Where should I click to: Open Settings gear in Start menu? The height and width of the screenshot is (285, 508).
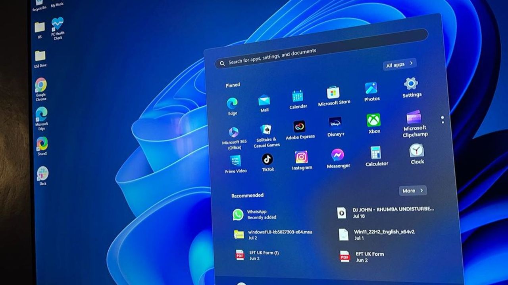(412, 87)
